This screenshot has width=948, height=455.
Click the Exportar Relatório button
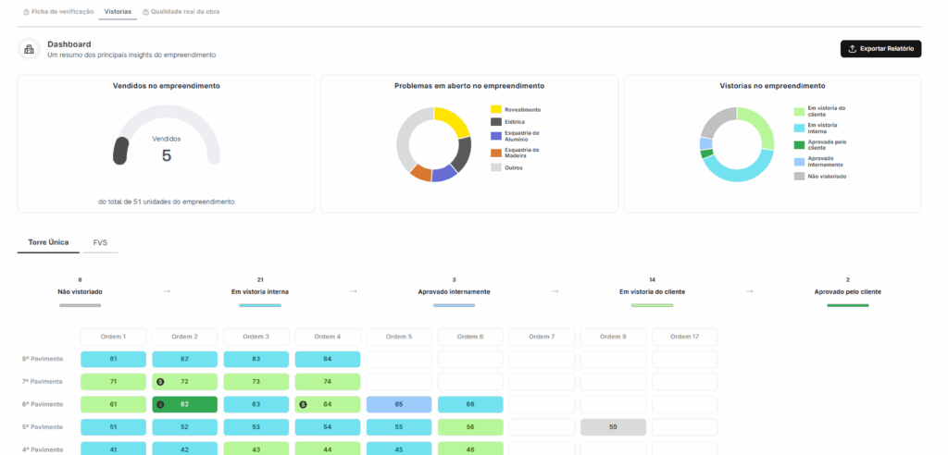point(880,49)
